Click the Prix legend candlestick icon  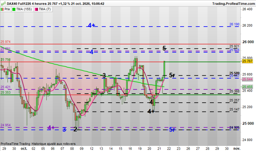coord(2,9)
